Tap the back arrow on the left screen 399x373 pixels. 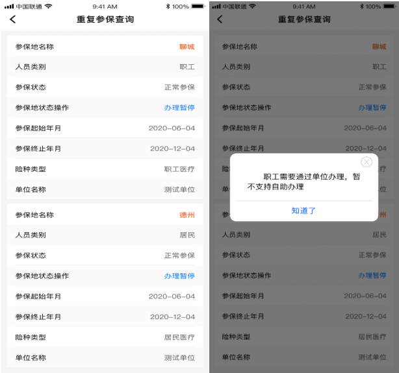click(13, 19)
